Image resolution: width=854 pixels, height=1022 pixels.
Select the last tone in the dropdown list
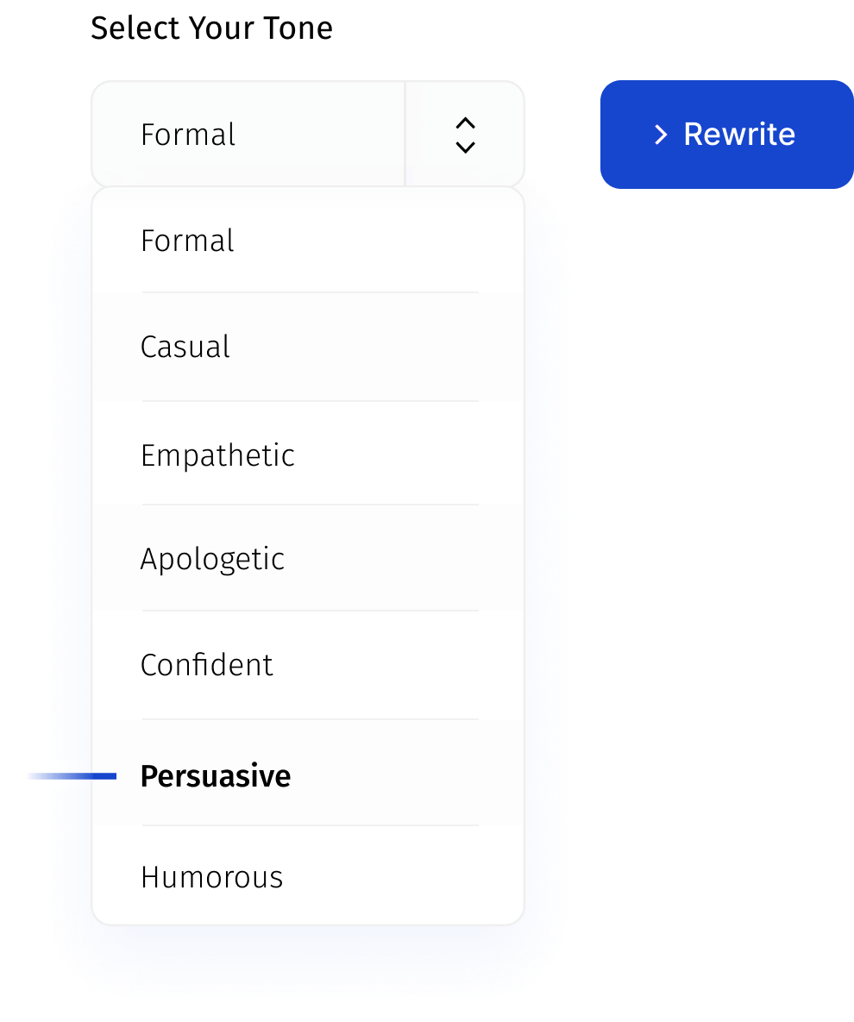(212, 877)
